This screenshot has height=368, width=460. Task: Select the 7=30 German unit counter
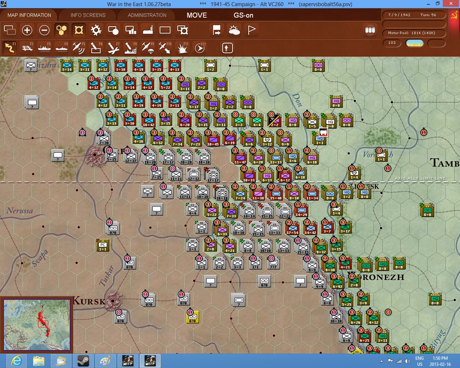pyautogui.click(x=104, y=139)
